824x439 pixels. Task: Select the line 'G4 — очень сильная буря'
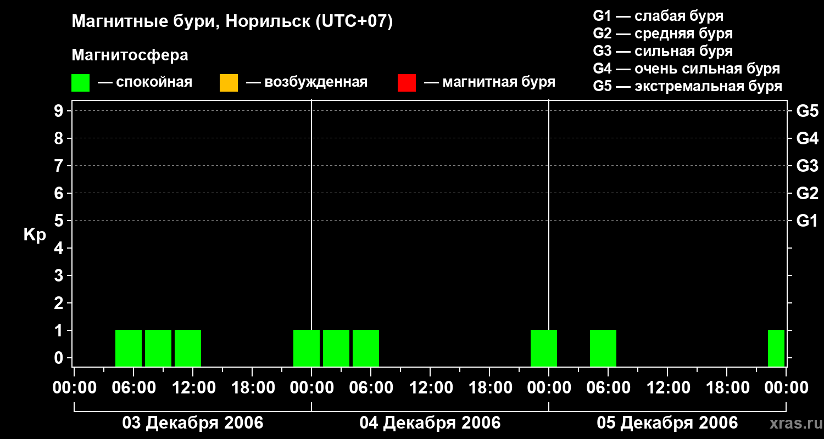coord(687,69)
